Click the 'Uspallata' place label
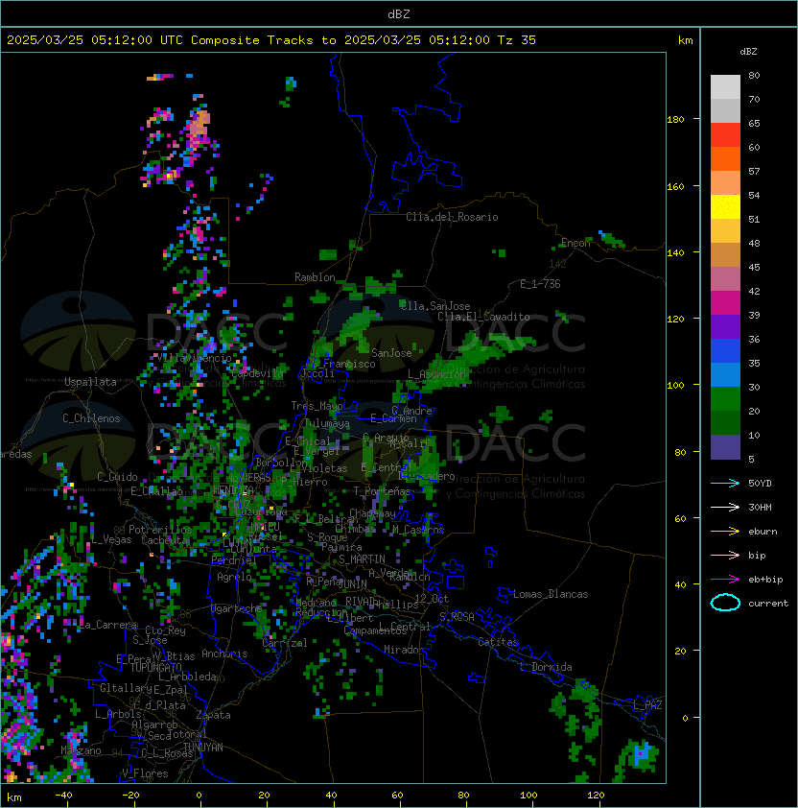 click(x=91, y=382)
